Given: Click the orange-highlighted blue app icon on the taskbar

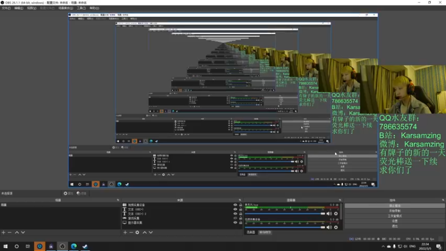Looking at the screenshot, I should 40,247.
